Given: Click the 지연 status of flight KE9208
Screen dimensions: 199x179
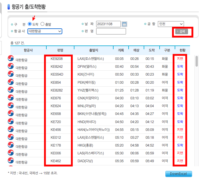Looking at the screenshot, I should (x=180, y=59).
